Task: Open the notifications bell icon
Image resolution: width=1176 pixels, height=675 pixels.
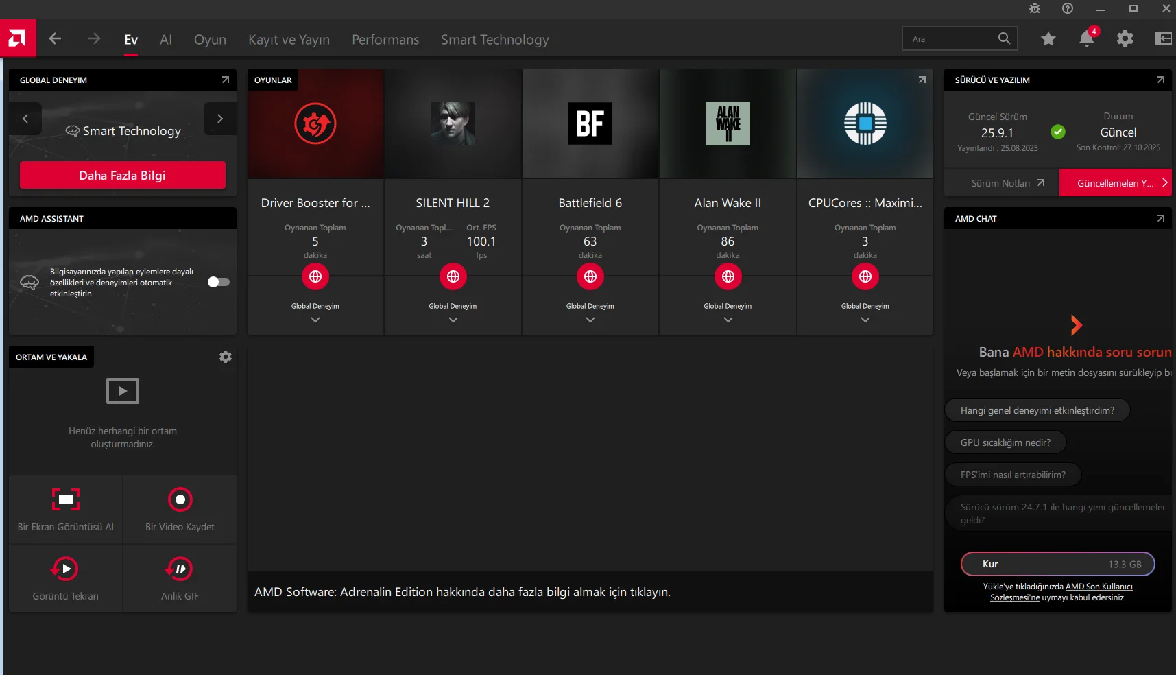Action: tap(1087, 38)
